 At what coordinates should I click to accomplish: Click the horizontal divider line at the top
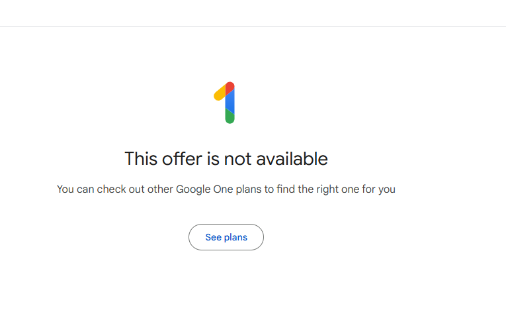point(253,26)
